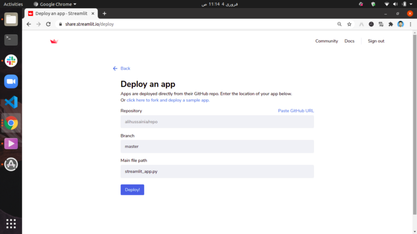
Task: Open the zoom magnifier in the address bar
Action: [x=339, y=24]
